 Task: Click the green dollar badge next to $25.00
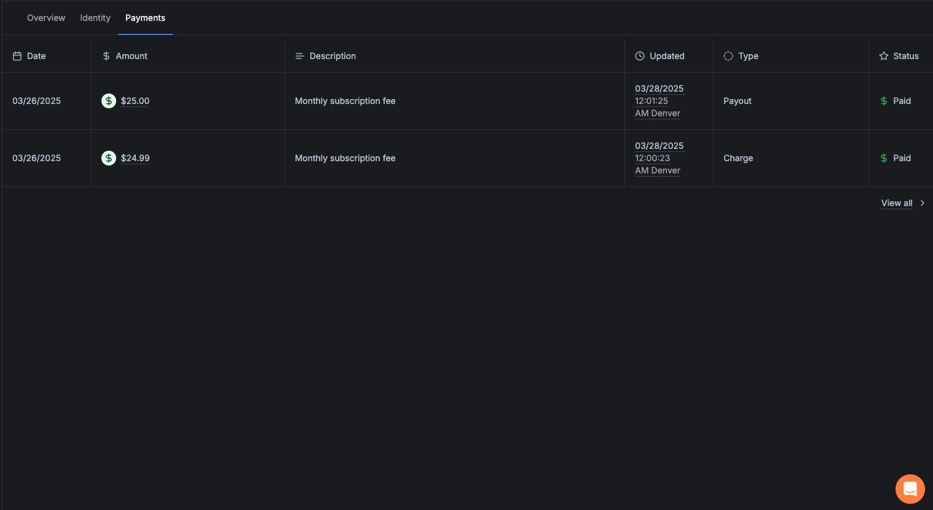pos(109,100)
